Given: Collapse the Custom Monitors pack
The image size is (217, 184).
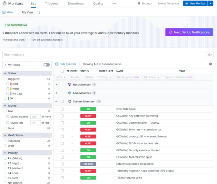Looking at the screenshot, I should click(x=56, y=101).
